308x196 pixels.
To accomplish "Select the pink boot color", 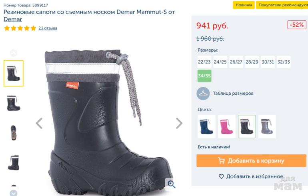I will tap(227, 126).
